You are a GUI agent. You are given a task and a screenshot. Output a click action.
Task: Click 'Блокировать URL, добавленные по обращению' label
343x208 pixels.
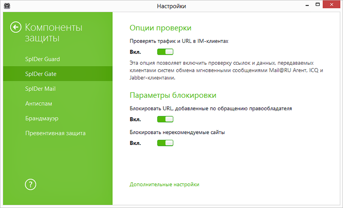211,109
